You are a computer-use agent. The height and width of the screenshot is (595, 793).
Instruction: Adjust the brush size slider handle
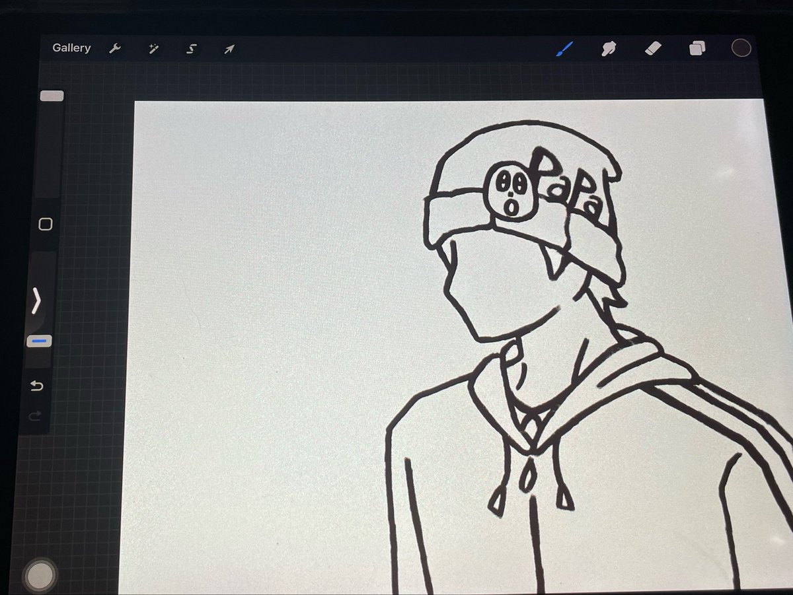click(52, 96)
